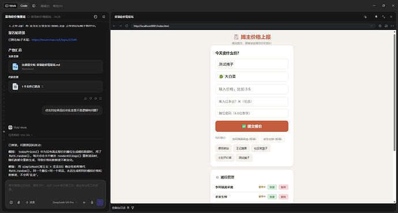
Task: Switch to the Work tab
Action: pos(10,6)
